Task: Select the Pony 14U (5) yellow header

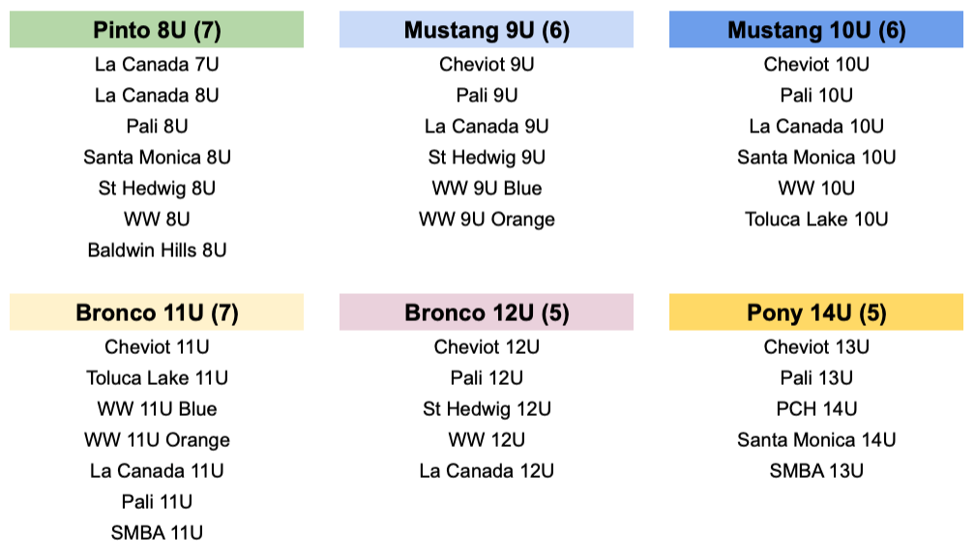Action: click(815, 312)
